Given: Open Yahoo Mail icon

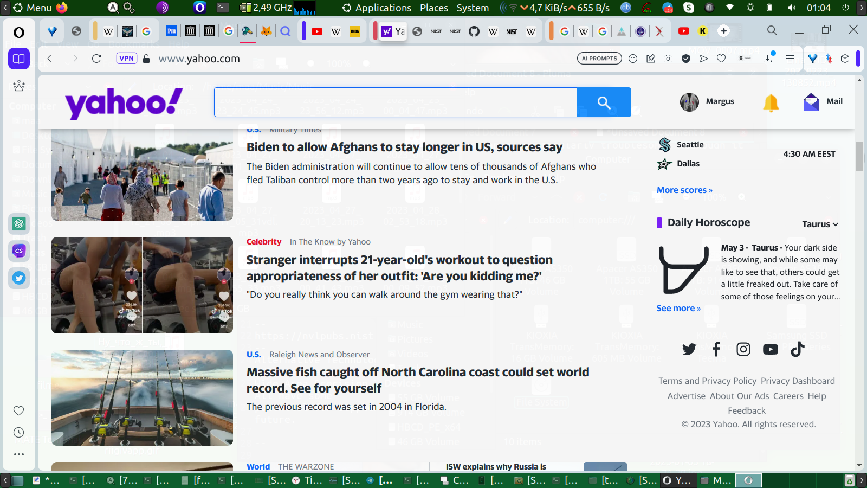Looking at the screenshot, I should click(x=811, y=102).
